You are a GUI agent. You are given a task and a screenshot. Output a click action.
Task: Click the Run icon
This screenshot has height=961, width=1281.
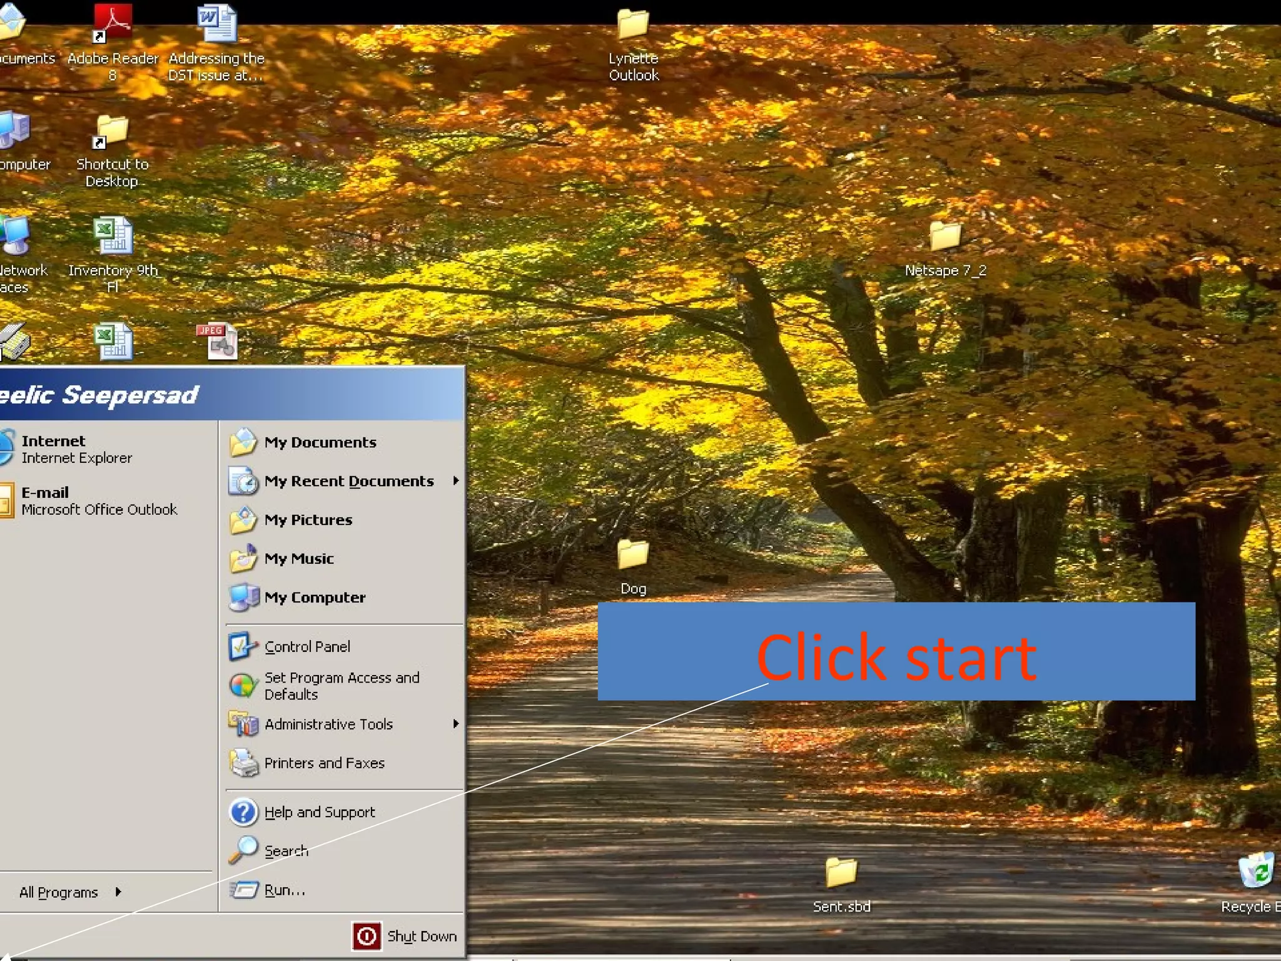(x=243, y=890)
